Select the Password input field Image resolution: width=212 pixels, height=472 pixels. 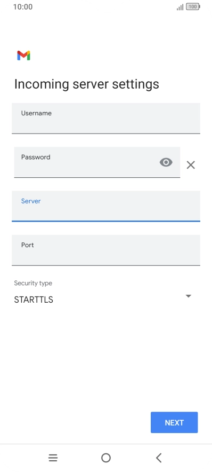(97, 162)
